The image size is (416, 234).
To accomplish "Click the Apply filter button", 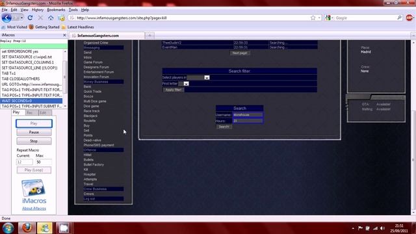I will pos(174,90).
